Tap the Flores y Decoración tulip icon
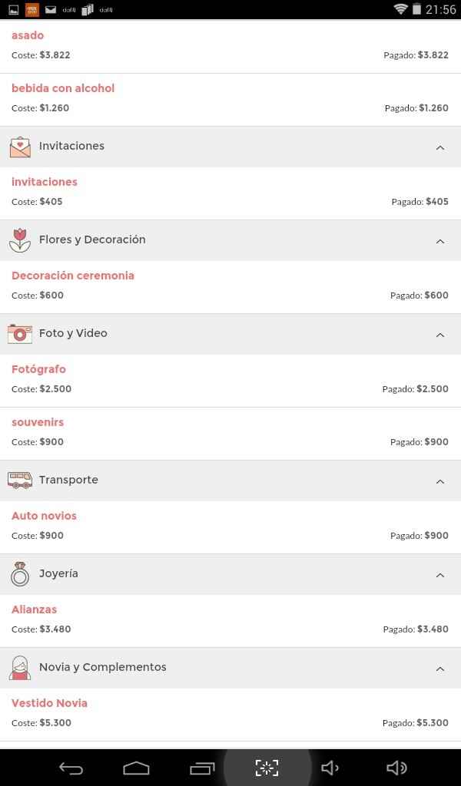Screen dimensions: 461x786 (x=19, y=240)
